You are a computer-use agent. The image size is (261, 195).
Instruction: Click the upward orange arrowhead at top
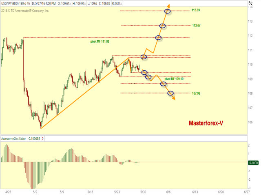point(169,6)
